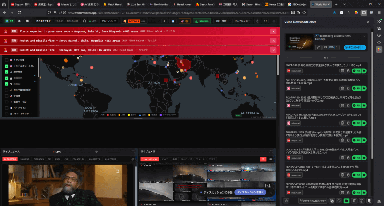Open the green folder icon in DownloadHelper footer
This screenshot has width=384, height=206.
pyautogui.click(x=346, y=201)
